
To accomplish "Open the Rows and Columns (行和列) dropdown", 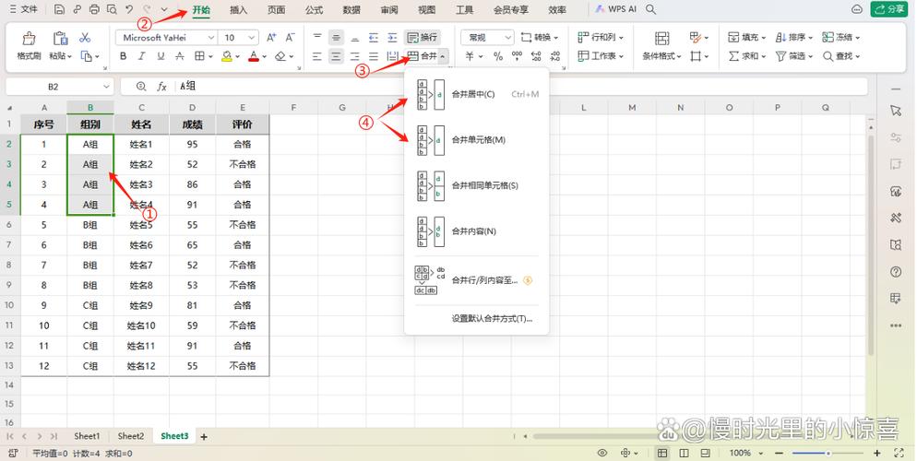I will coord(601,38).
